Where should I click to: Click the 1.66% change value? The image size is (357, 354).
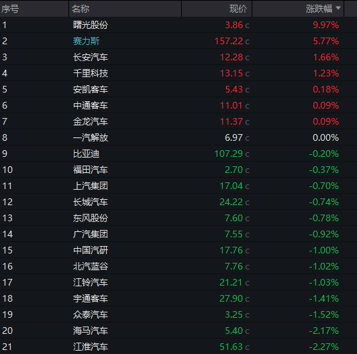click(x=326, y=57)
